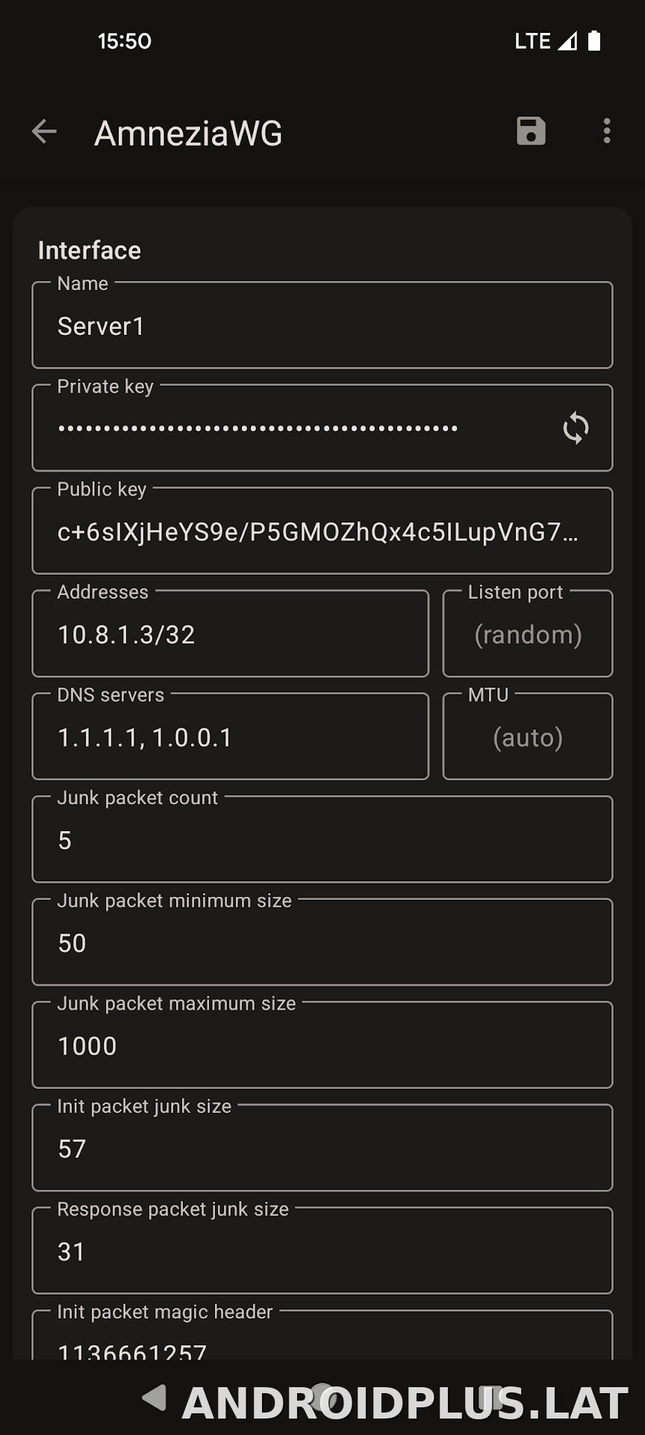Screen dimensions: 645x1435
Task: Tap the Listen port field
Action: point(528,634)
